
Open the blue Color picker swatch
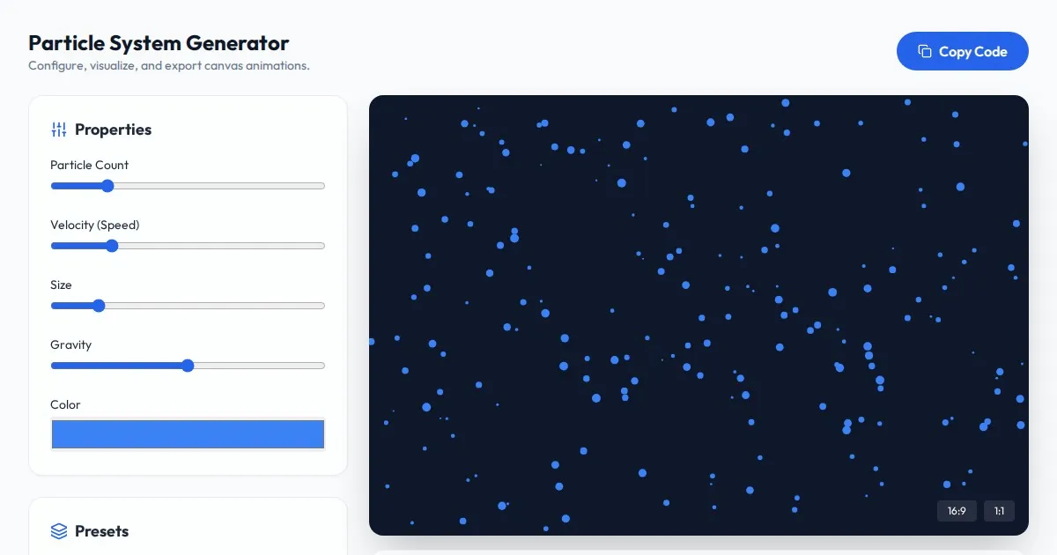click(x=188, y=434)
